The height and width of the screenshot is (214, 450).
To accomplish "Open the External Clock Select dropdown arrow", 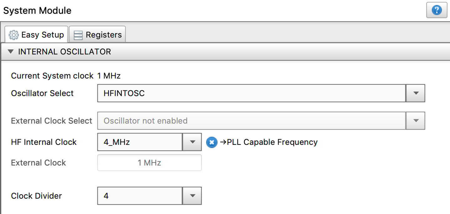I will click(x=416, y=121).
